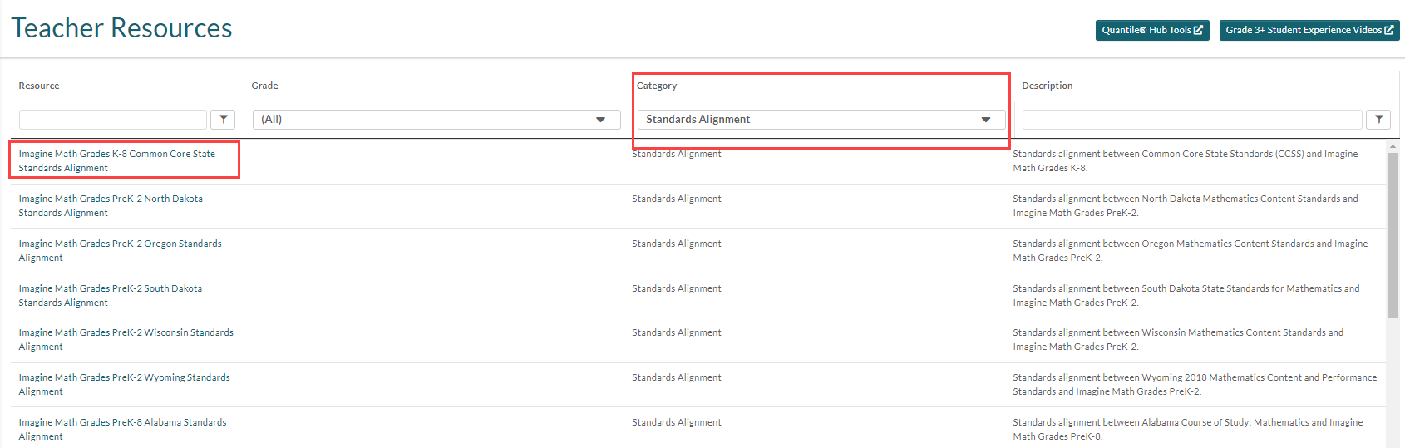Open the Category Standards Alignment dropdown
1405x448 pixels.
coord(821,120)
